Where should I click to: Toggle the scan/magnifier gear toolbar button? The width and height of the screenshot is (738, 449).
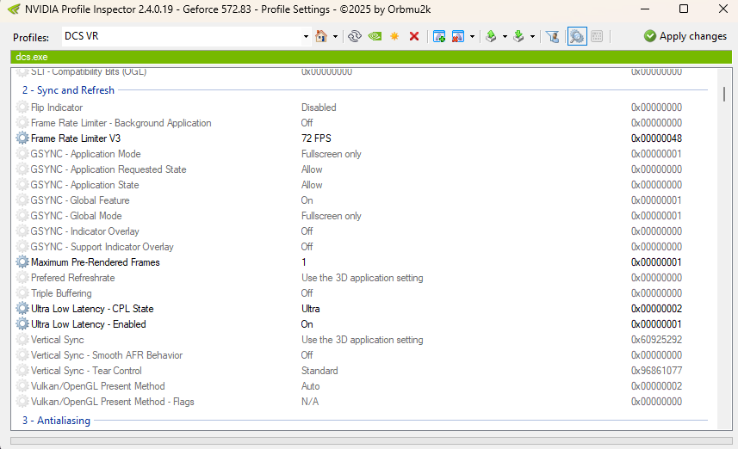pos(577,36)
